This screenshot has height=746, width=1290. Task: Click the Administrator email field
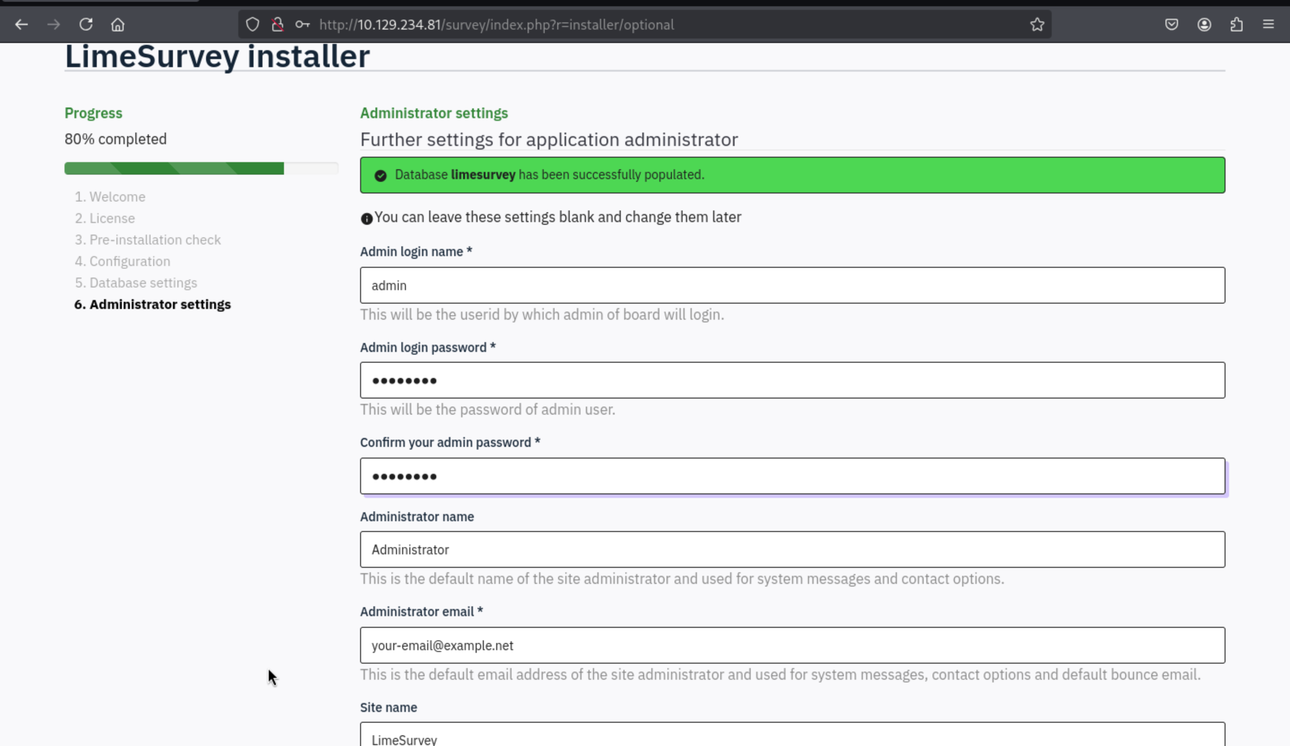(792, 646)
